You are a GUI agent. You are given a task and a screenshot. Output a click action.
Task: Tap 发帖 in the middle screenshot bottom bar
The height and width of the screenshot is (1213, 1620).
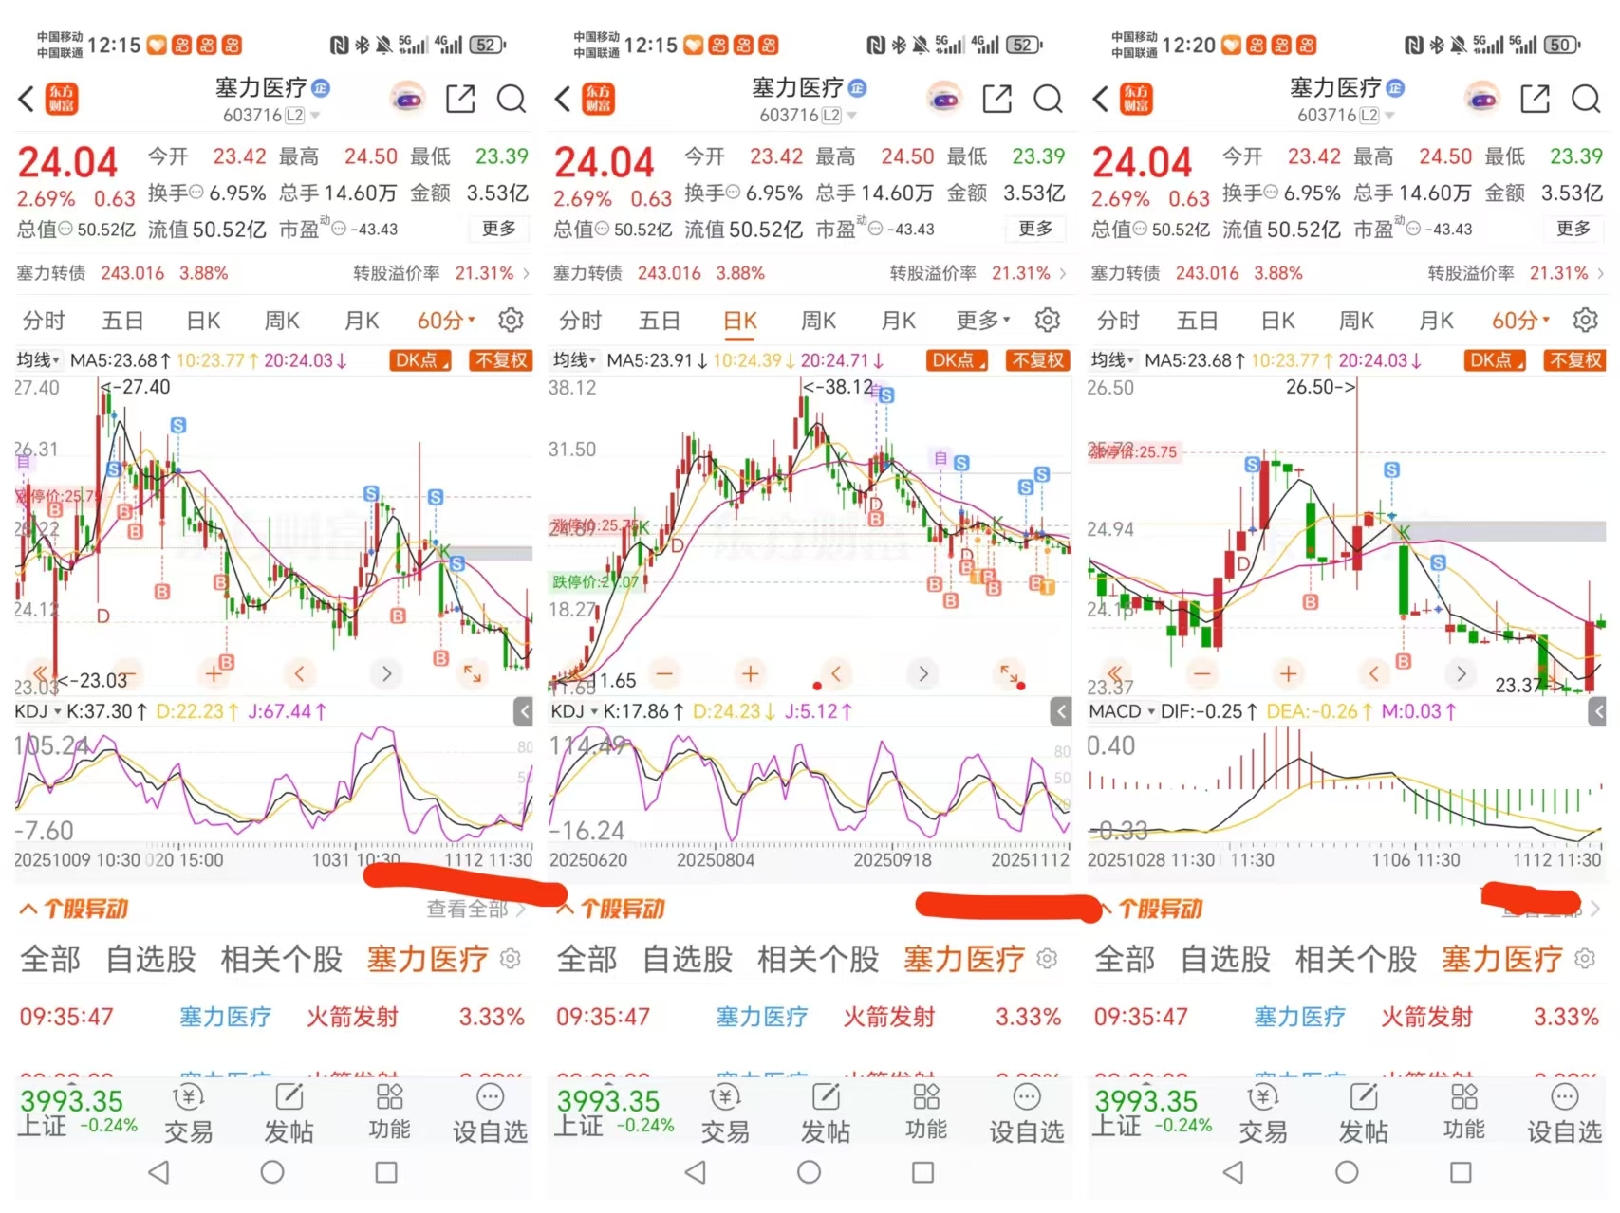tap(826, 1112)
